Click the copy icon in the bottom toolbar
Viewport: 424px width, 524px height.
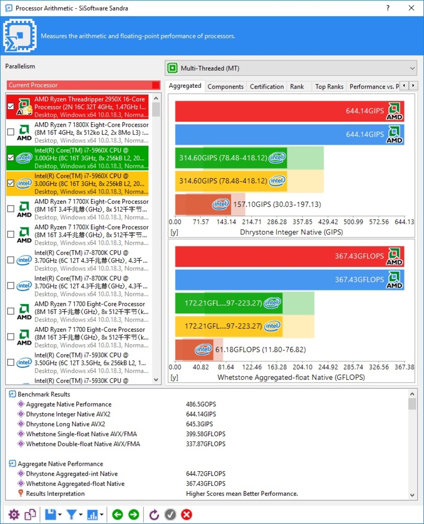tap(30, 515)
